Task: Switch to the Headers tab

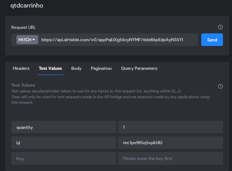Action: pyautogui.click(x=21, y=68)
